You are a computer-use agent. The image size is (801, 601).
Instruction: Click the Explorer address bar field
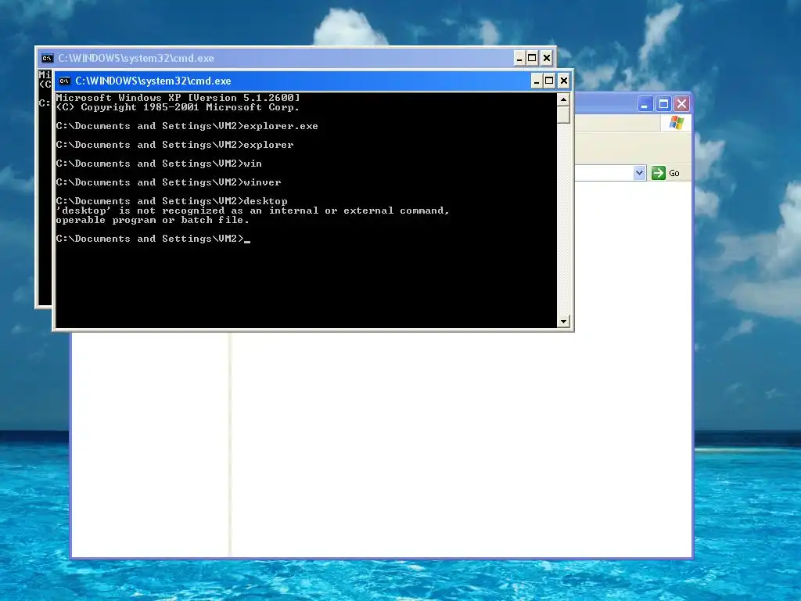(x=604, y=173)
